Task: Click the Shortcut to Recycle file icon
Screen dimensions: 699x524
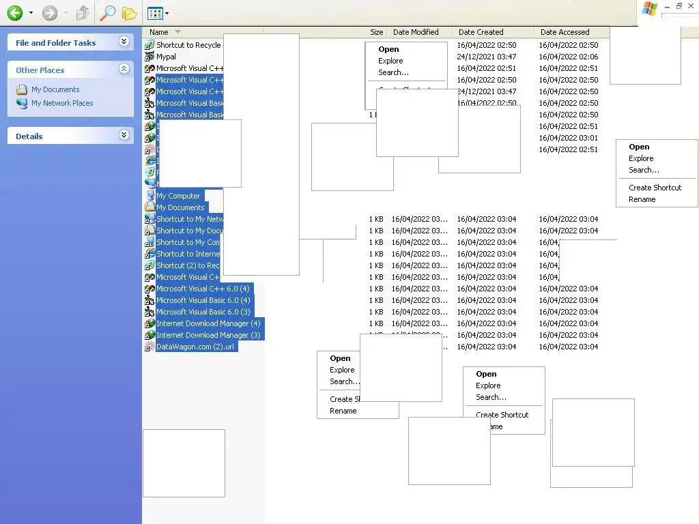Action: pyautogui.click(x=149, y=45)
